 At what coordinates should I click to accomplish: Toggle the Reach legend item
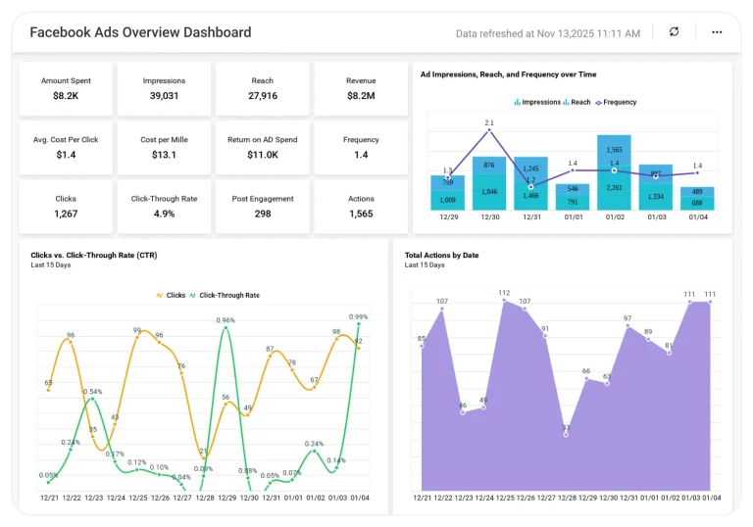click(x=577, y=102)
